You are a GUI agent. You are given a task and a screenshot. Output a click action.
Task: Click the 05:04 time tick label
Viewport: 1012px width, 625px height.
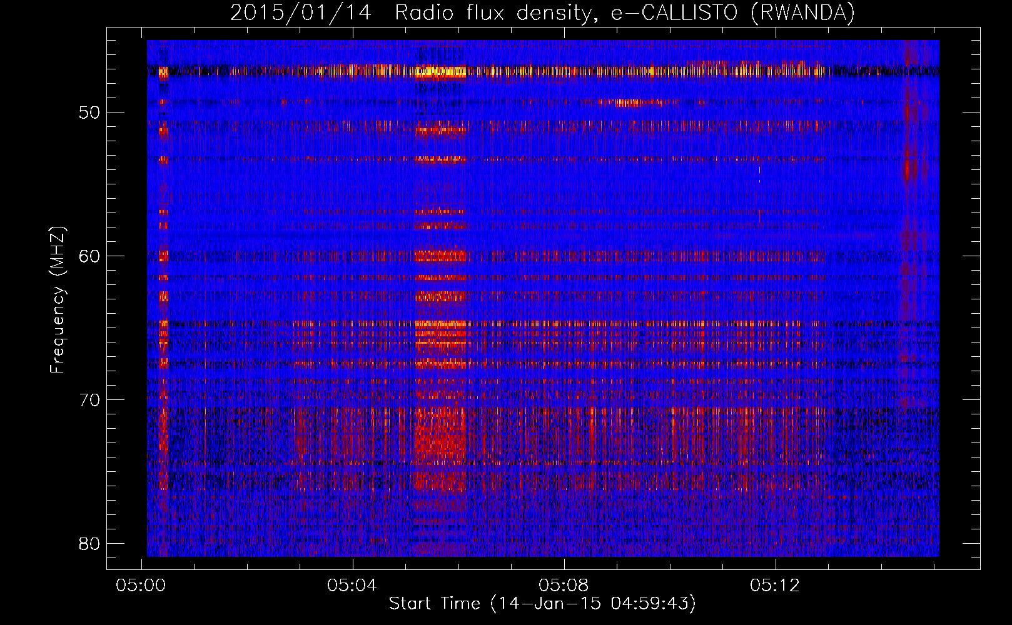[353, 586]
